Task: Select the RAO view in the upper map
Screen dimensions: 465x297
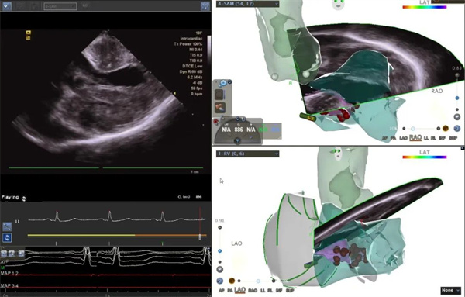Action: (415, 138)
